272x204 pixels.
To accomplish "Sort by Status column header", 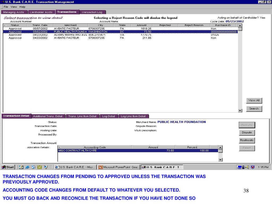I will pyautogui.click(x=15, y=25).
